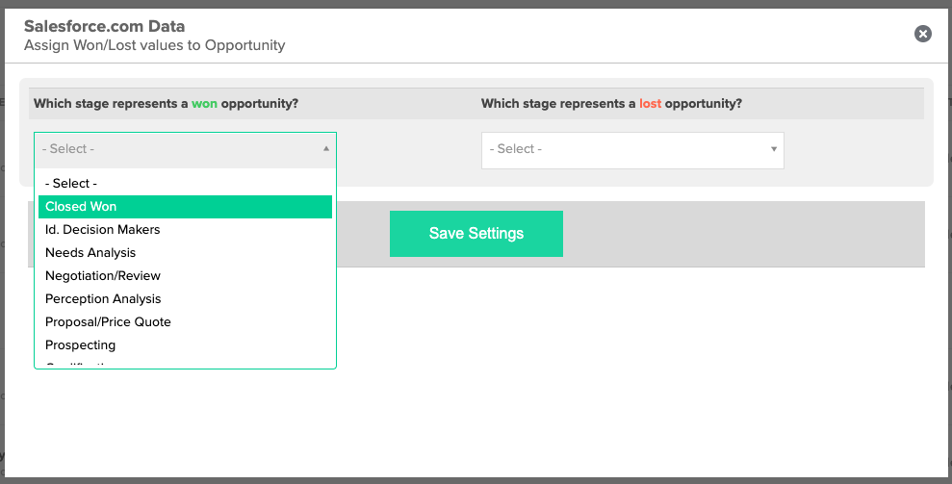
Task: Select 'Perception Analysis' stage option
Action: click(x=185, y=299)
